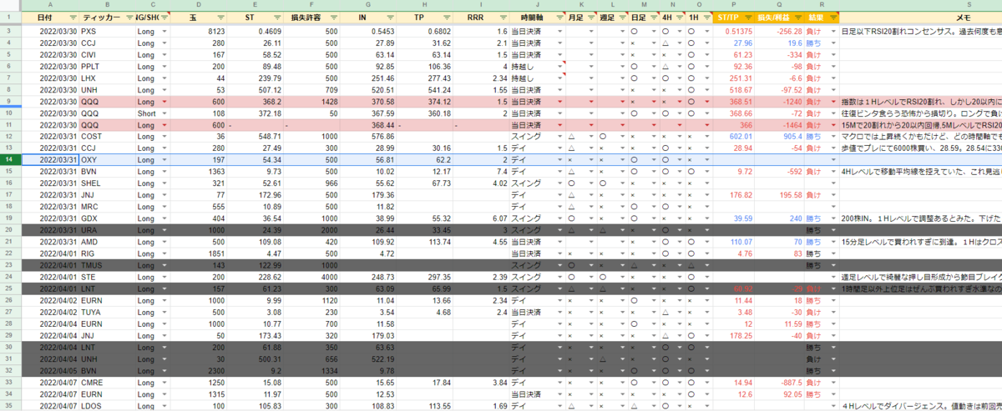Image resolution: width=1002 pixels, height=411 pixels.
Task: Select the OXY ticker cell
Action: (x=107, y=159)
